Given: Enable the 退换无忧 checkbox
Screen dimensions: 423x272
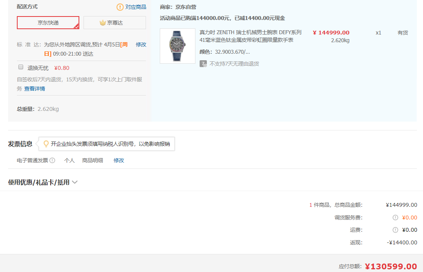Looking at the screenshot, I should (x=21, y=67).
